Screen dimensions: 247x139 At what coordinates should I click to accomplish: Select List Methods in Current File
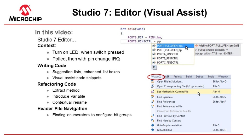pos(191,92)
